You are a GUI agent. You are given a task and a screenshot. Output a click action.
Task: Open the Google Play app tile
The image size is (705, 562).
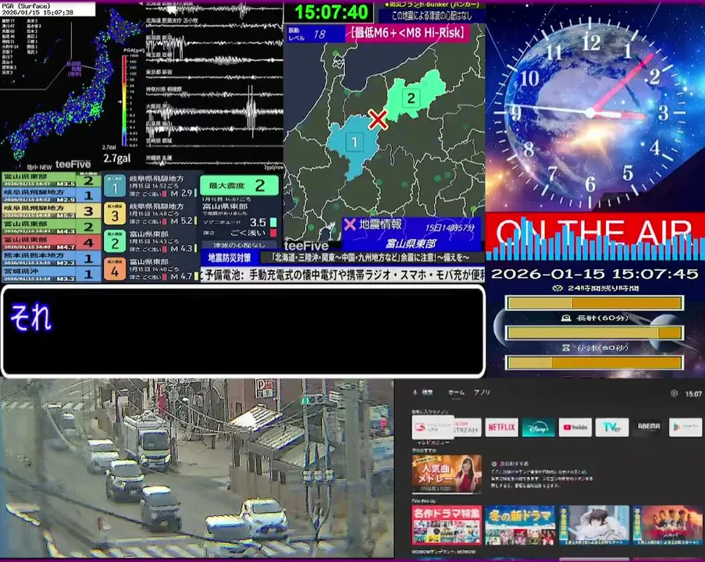point(685,427)
